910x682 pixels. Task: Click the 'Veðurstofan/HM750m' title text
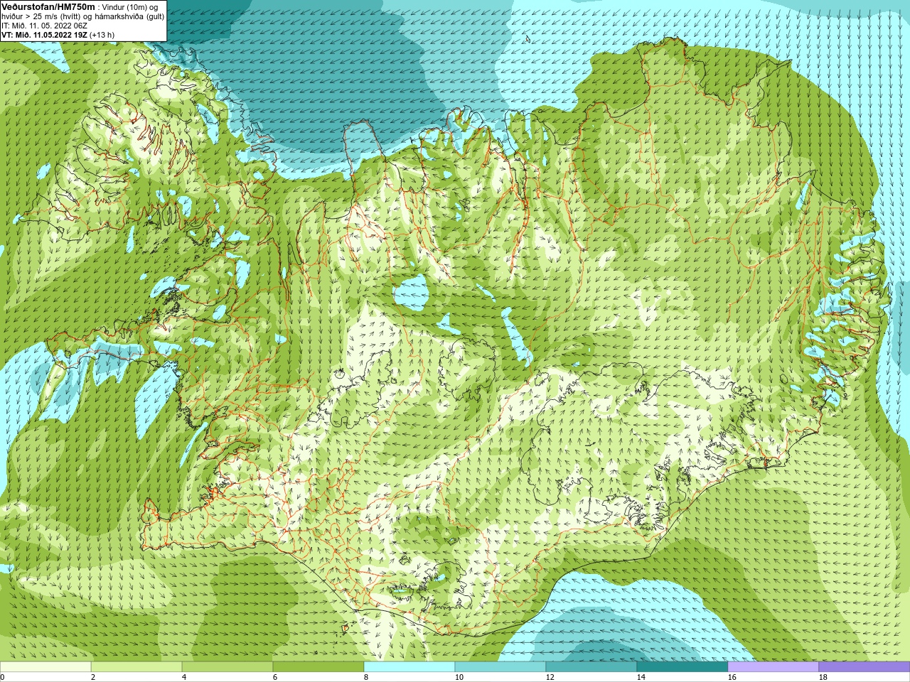coord(48,6)
